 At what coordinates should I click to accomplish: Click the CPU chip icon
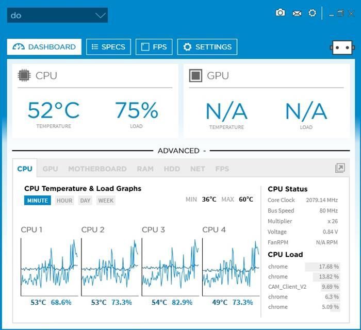coord(24,75)
